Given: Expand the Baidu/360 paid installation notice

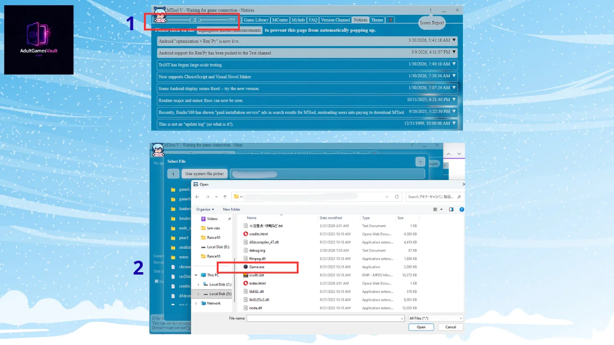Looking at the screenshot, I should click(x=307, y=112).
